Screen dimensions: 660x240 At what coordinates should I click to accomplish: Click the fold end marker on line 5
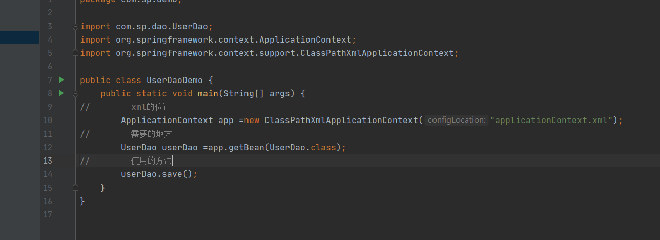coord(75,53)
